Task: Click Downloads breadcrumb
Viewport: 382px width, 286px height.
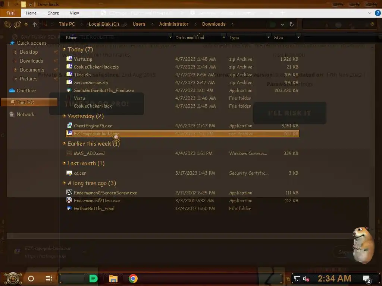Action: [x=214, y=24]
